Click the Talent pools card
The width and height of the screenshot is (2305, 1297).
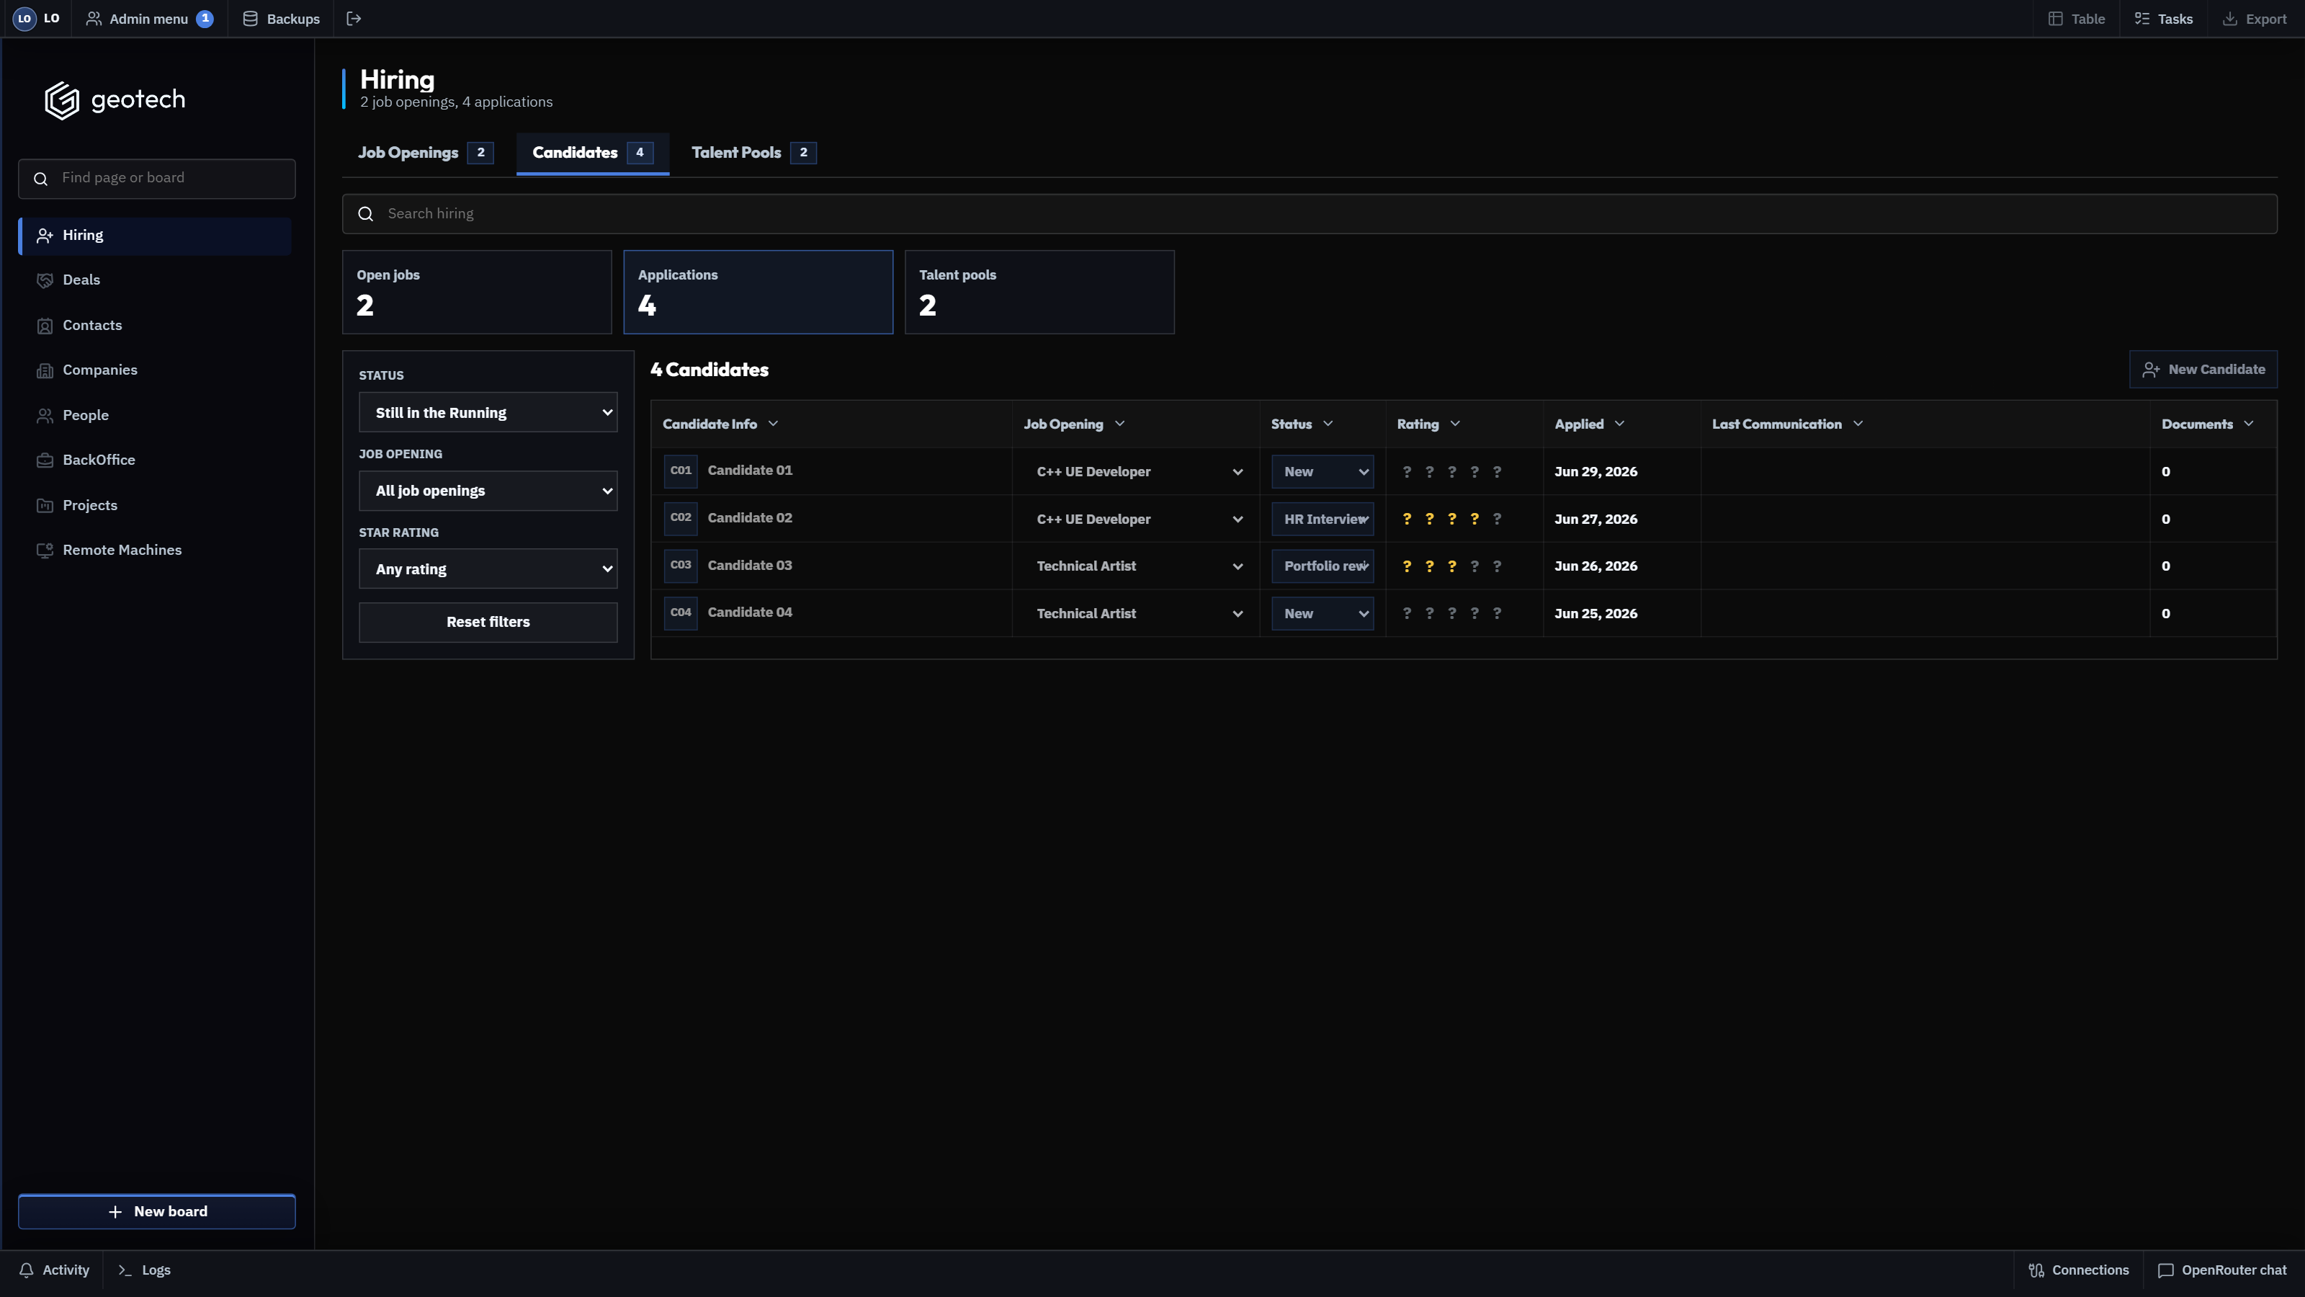pos(1039,292)
